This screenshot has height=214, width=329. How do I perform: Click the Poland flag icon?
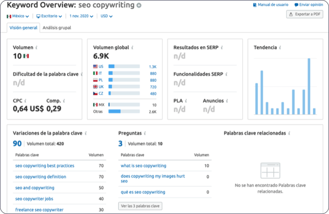[x=95, y=80]
